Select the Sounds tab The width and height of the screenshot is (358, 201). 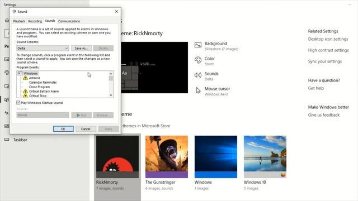point(50,21)
